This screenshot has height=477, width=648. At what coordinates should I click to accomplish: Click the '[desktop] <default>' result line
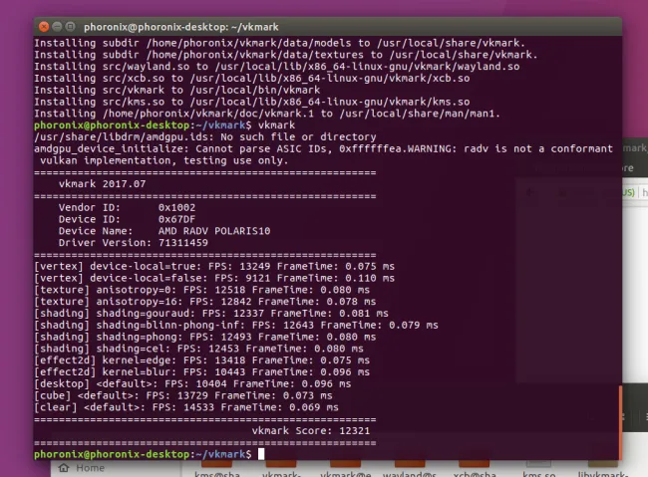coord(192,383)
